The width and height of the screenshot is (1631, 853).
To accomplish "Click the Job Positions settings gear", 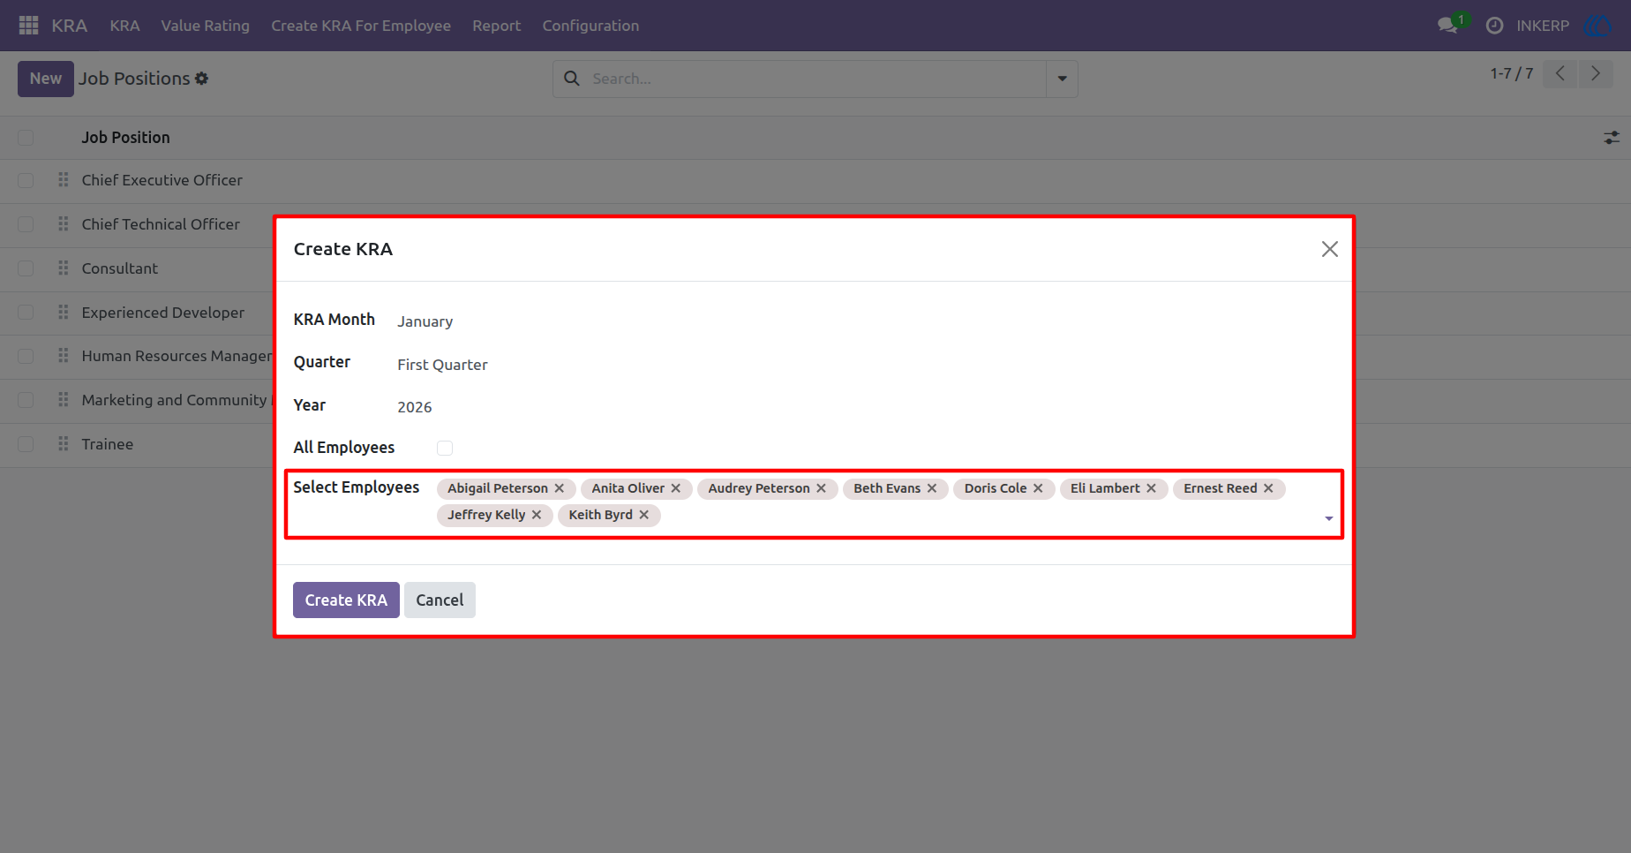I will coord(202,79).
